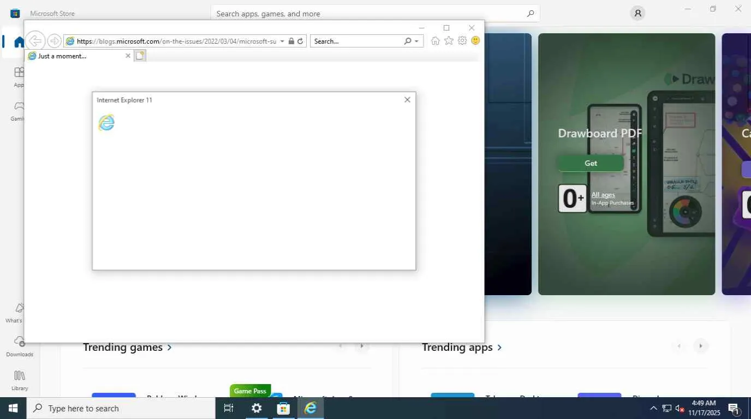Click the Internet Explorer logo in the dialog

106,123
